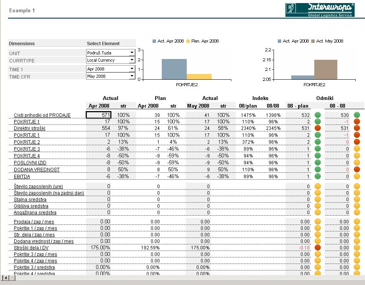
Task: Click the horizontal scrollbar left arrow
Action: 6,278
